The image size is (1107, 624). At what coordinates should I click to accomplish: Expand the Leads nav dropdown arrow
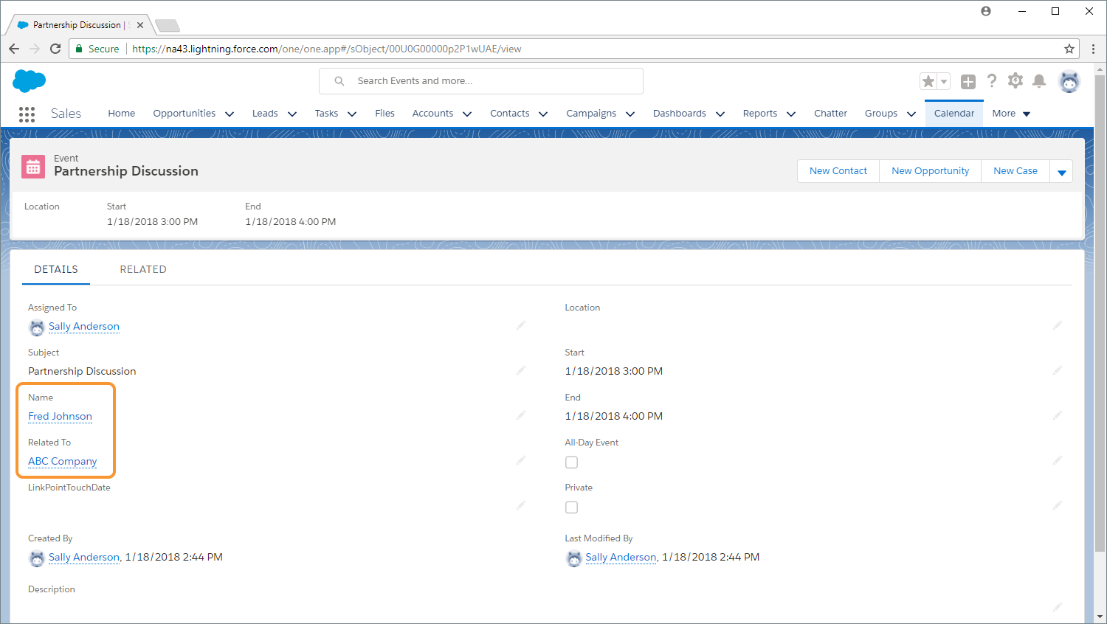[x=292, y=114]
